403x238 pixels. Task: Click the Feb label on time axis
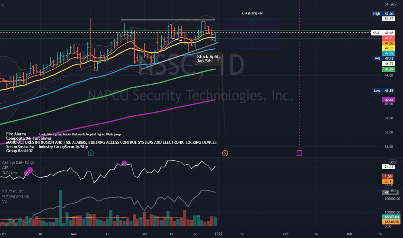[285, 234]
